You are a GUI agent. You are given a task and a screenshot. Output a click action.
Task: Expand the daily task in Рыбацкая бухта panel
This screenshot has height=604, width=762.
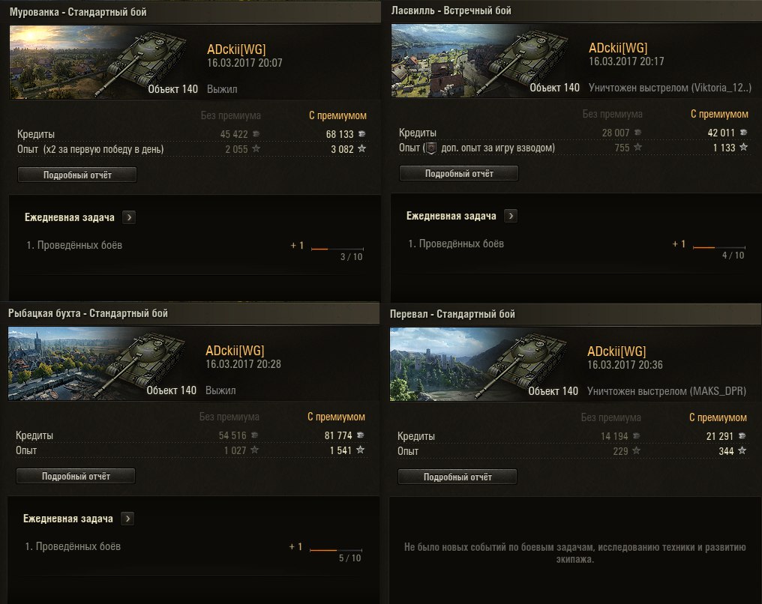[127, 519]
